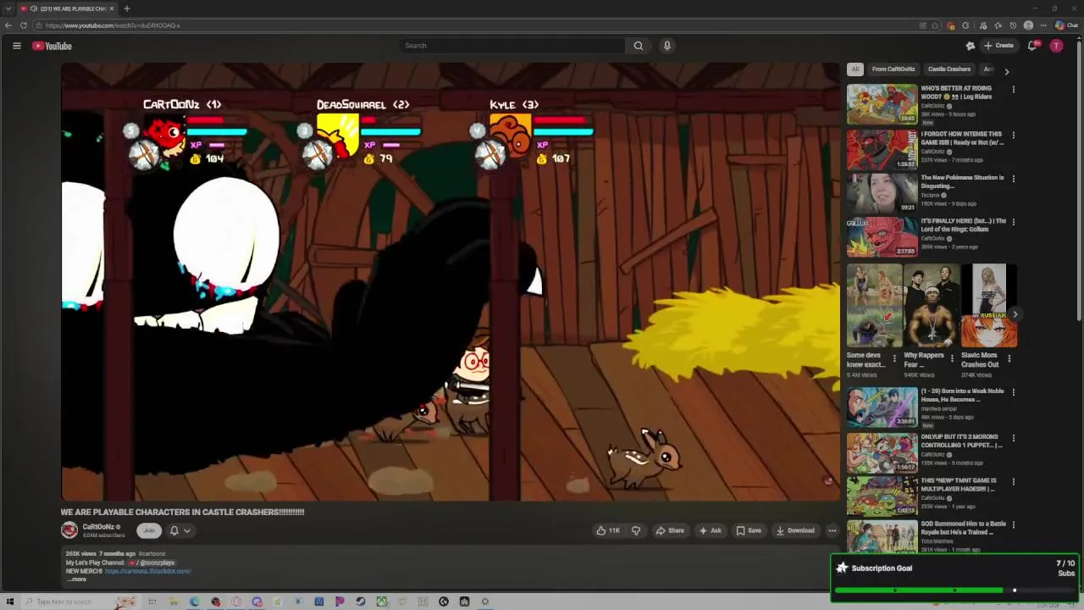Open the 'Slavic Mom Crashes Out' short
Image resolution: width=1084 pixels, height=610 pixels.
(x=988, y=305)
